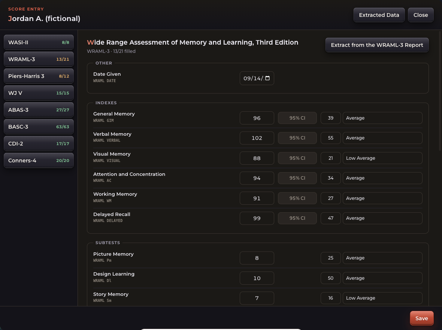Edit Verbal Memory score field showing 102

[x=257, y=138]
